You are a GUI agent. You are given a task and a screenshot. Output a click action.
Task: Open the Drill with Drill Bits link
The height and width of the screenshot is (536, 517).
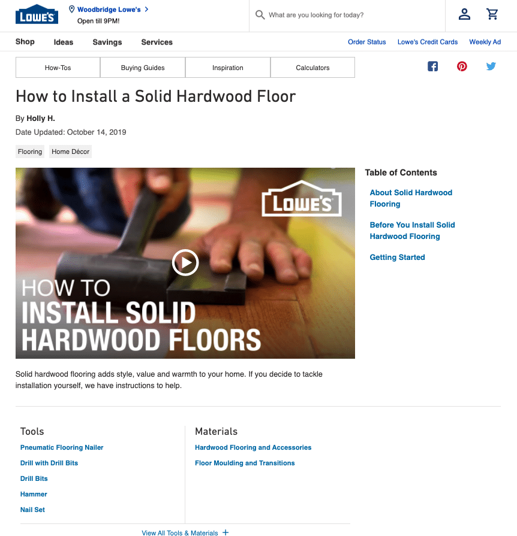tap(49, 463)
